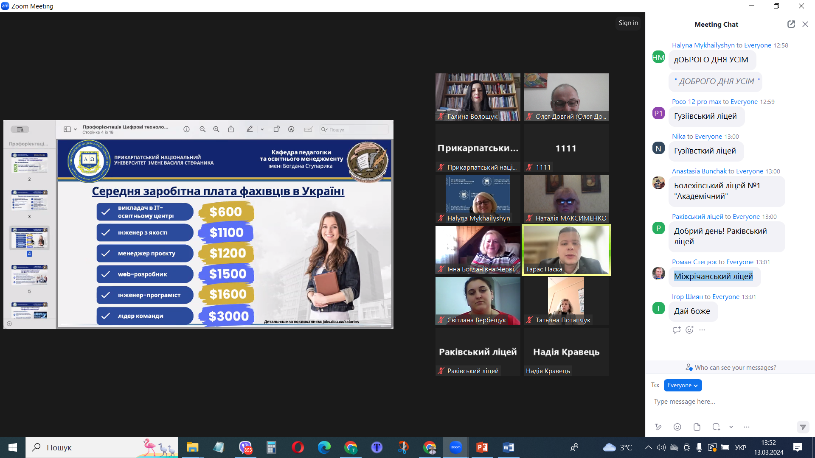The height and width of the screenshot is (458, 815).
Task: Click the chat formatting icon
Action: [x=658, y=427]
